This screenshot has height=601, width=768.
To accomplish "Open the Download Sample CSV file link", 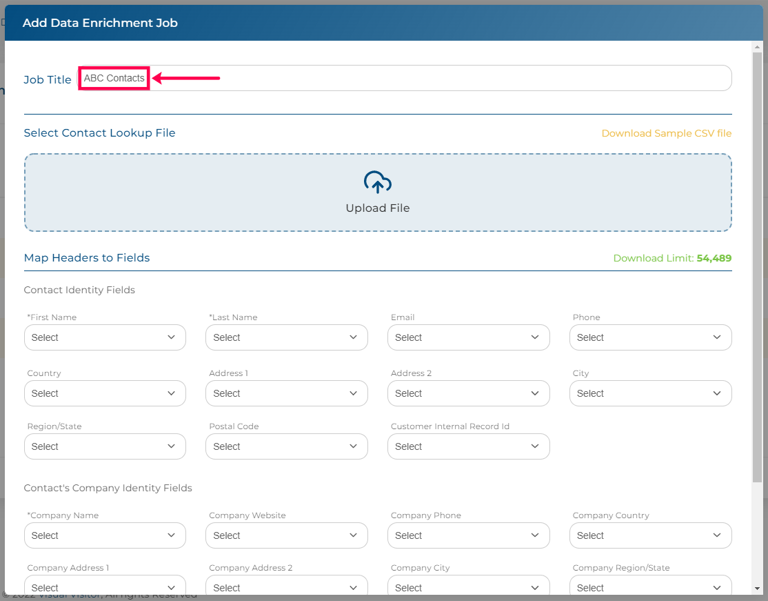I will click(x=666, y=133).
